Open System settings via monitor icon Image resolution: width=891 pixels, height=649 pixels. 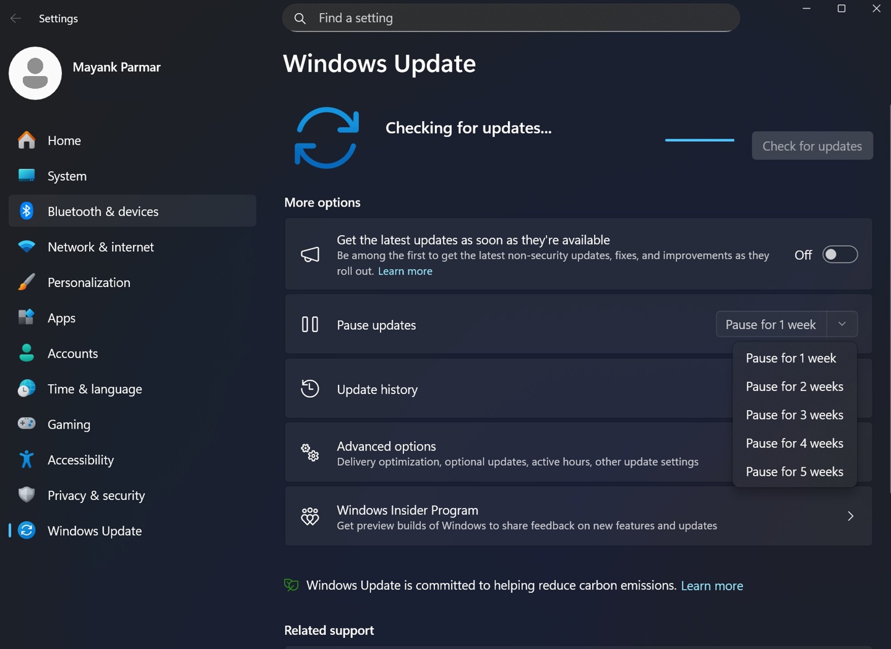[x=27, y=176]
